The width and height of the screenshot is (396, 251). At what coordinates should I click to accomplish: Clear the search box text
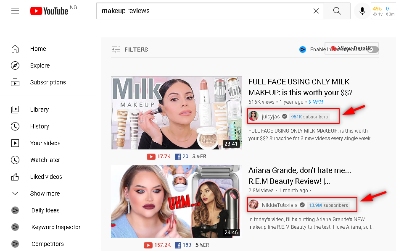(316, 11)
